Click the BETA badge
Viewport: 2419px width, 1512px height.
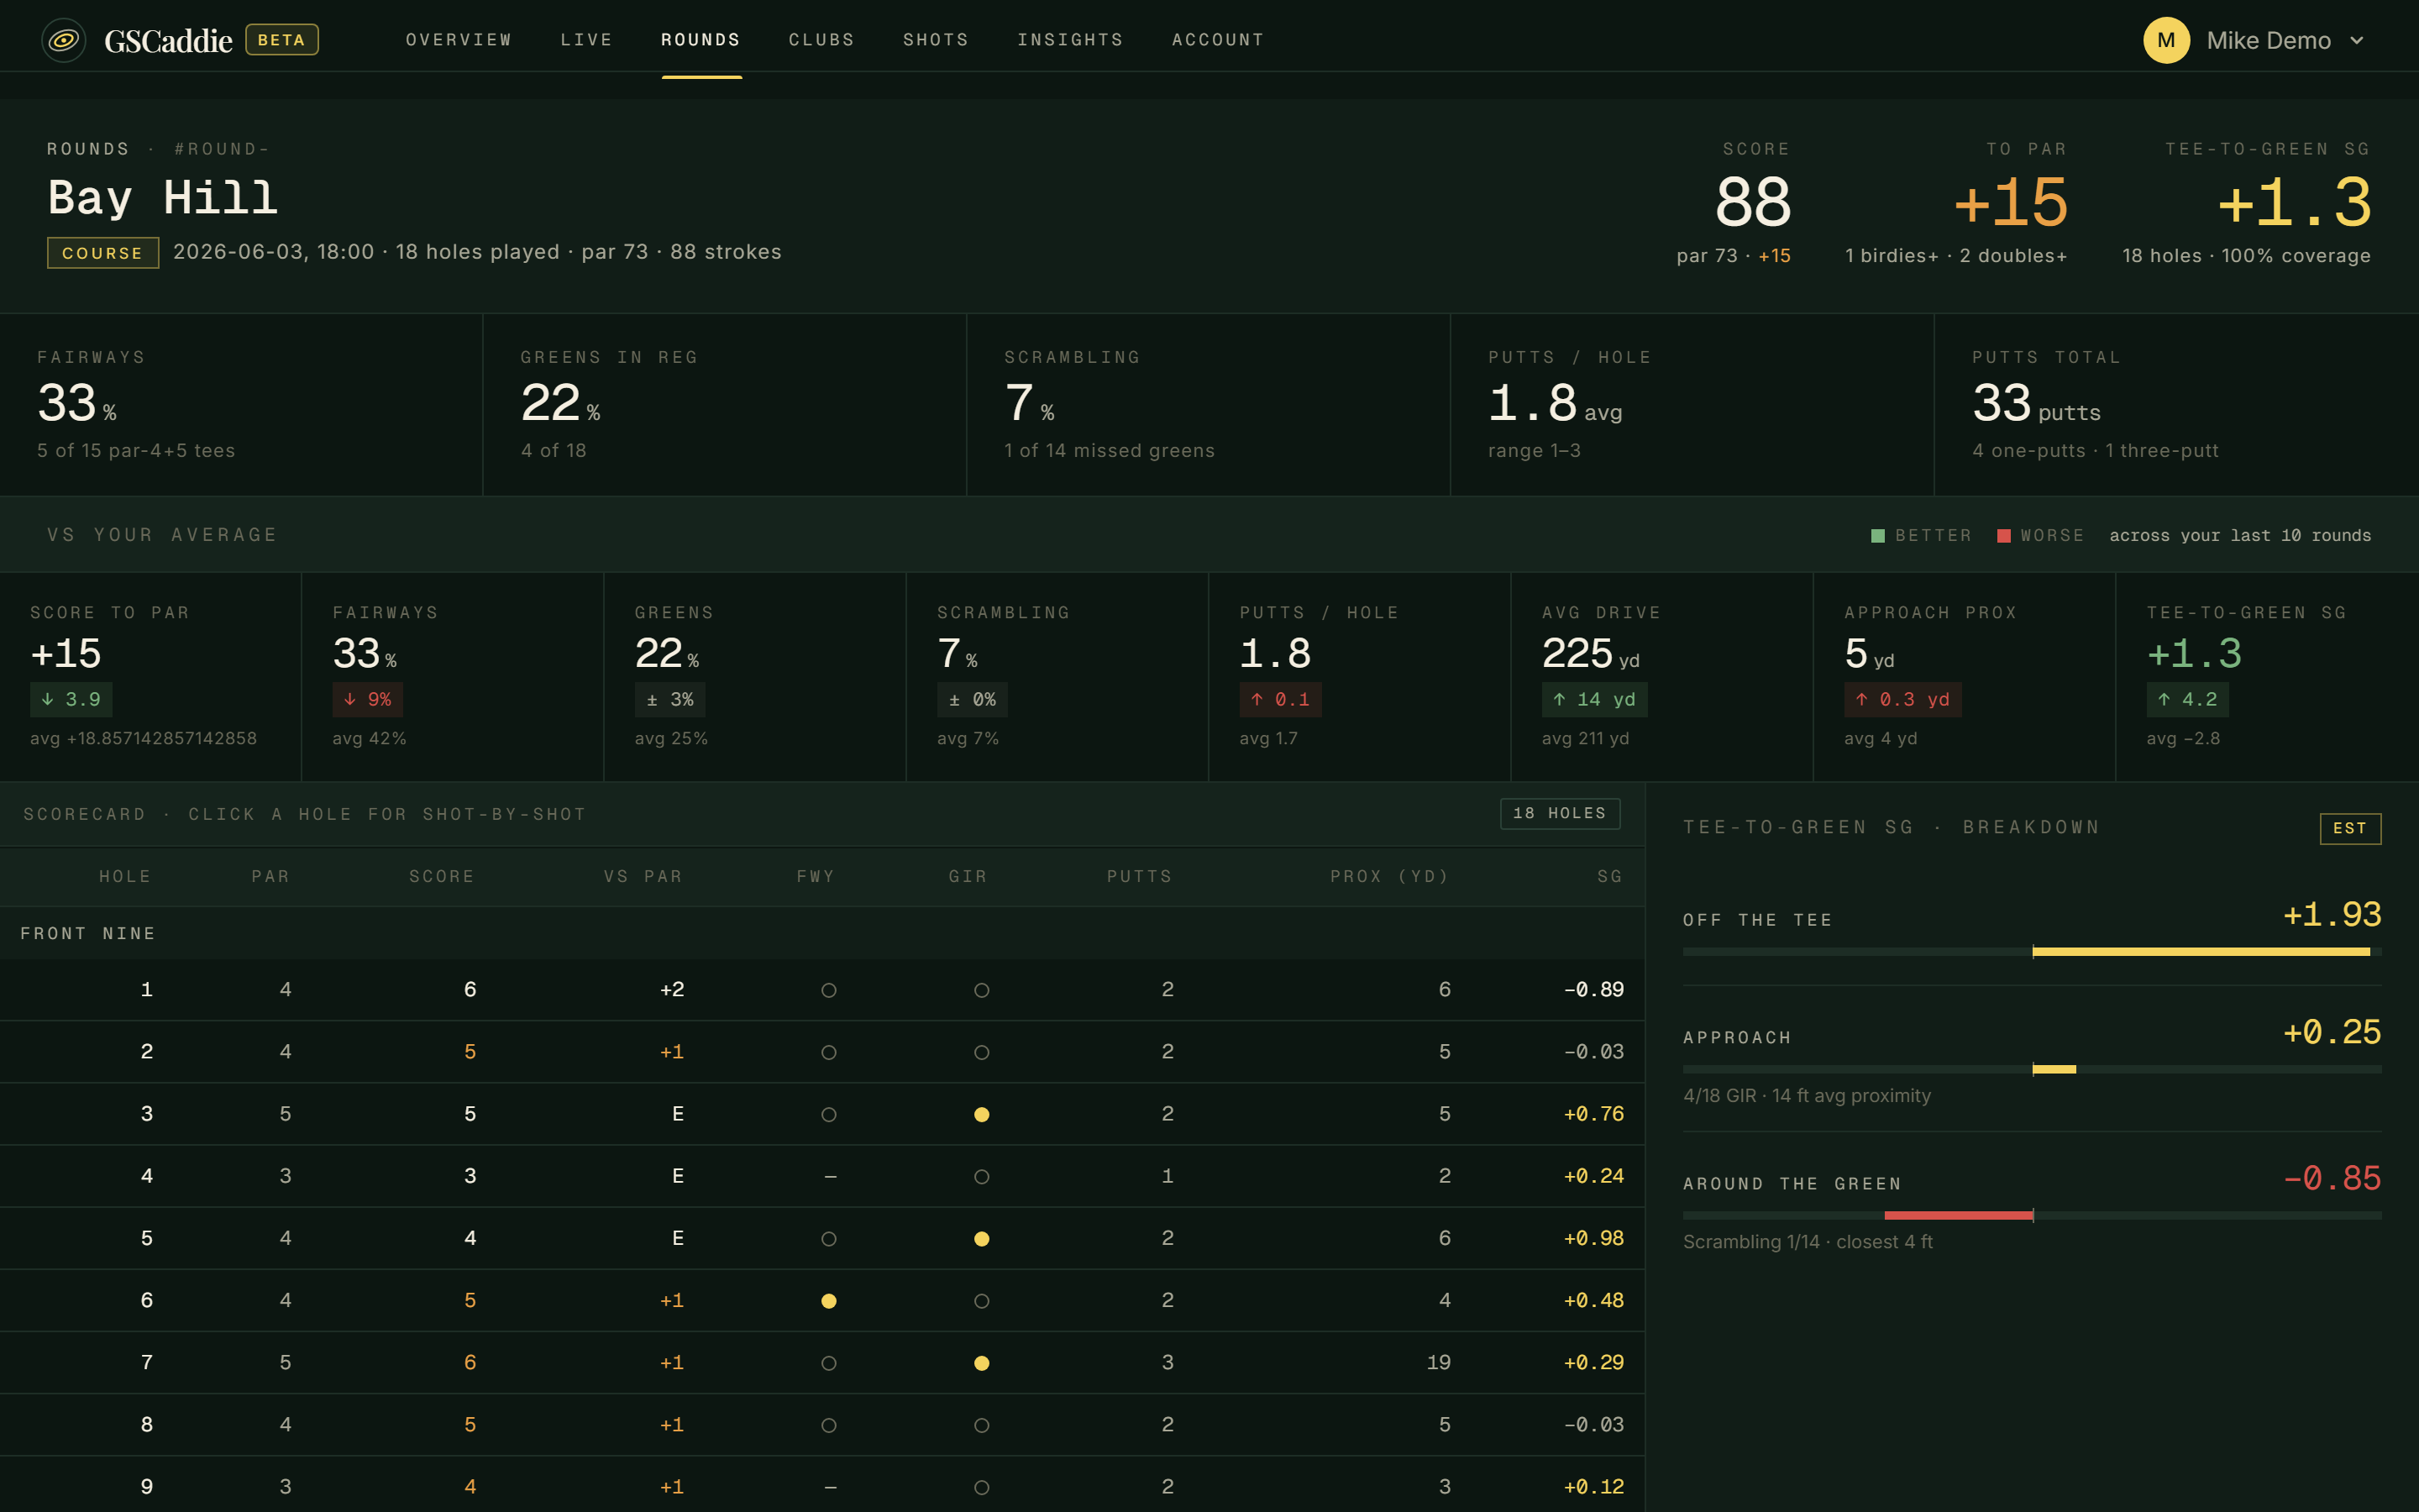pyautogui.click(x=282, y=40)
